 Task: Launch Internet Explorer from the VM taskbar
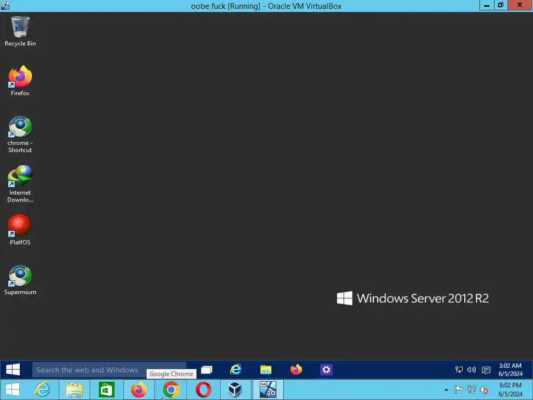tap(236, 369)
